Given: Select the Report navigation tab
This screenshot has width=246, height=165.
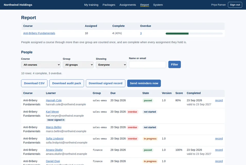Looking at the screenshot, I should (145, 5).
